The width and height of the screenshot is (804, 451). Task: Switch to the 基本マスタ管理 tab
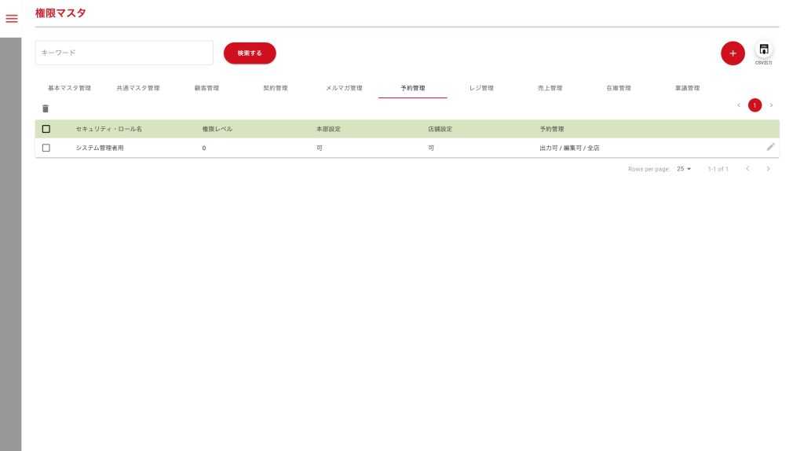click(70, 88)
